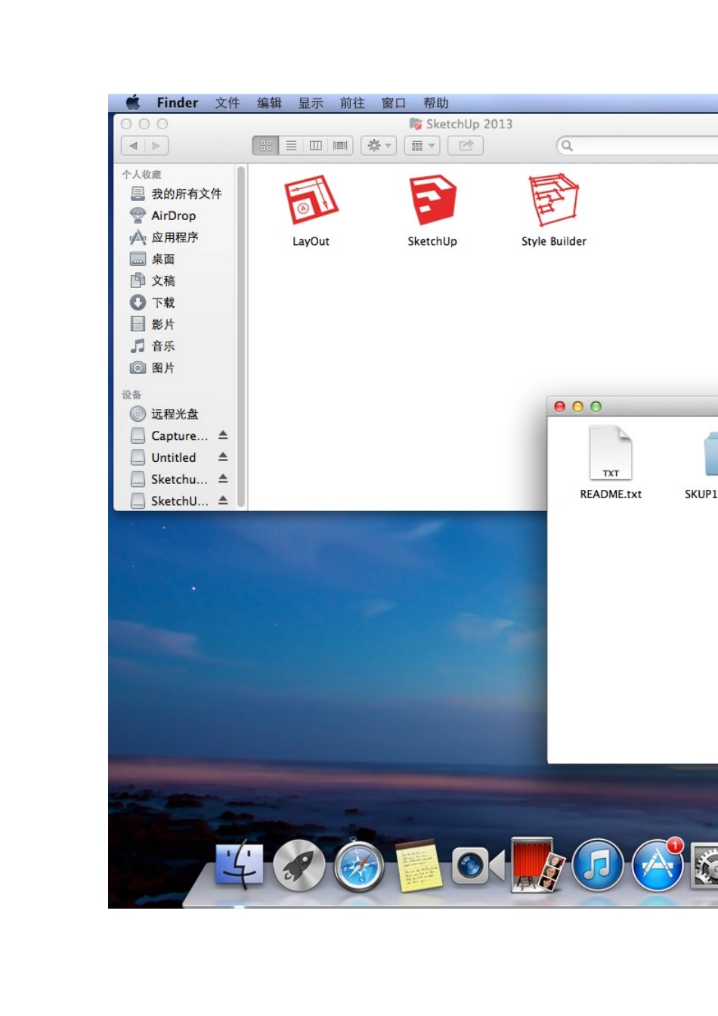Open the arrange items dropdown
The image size is (718, 1016).
(422, 146)
